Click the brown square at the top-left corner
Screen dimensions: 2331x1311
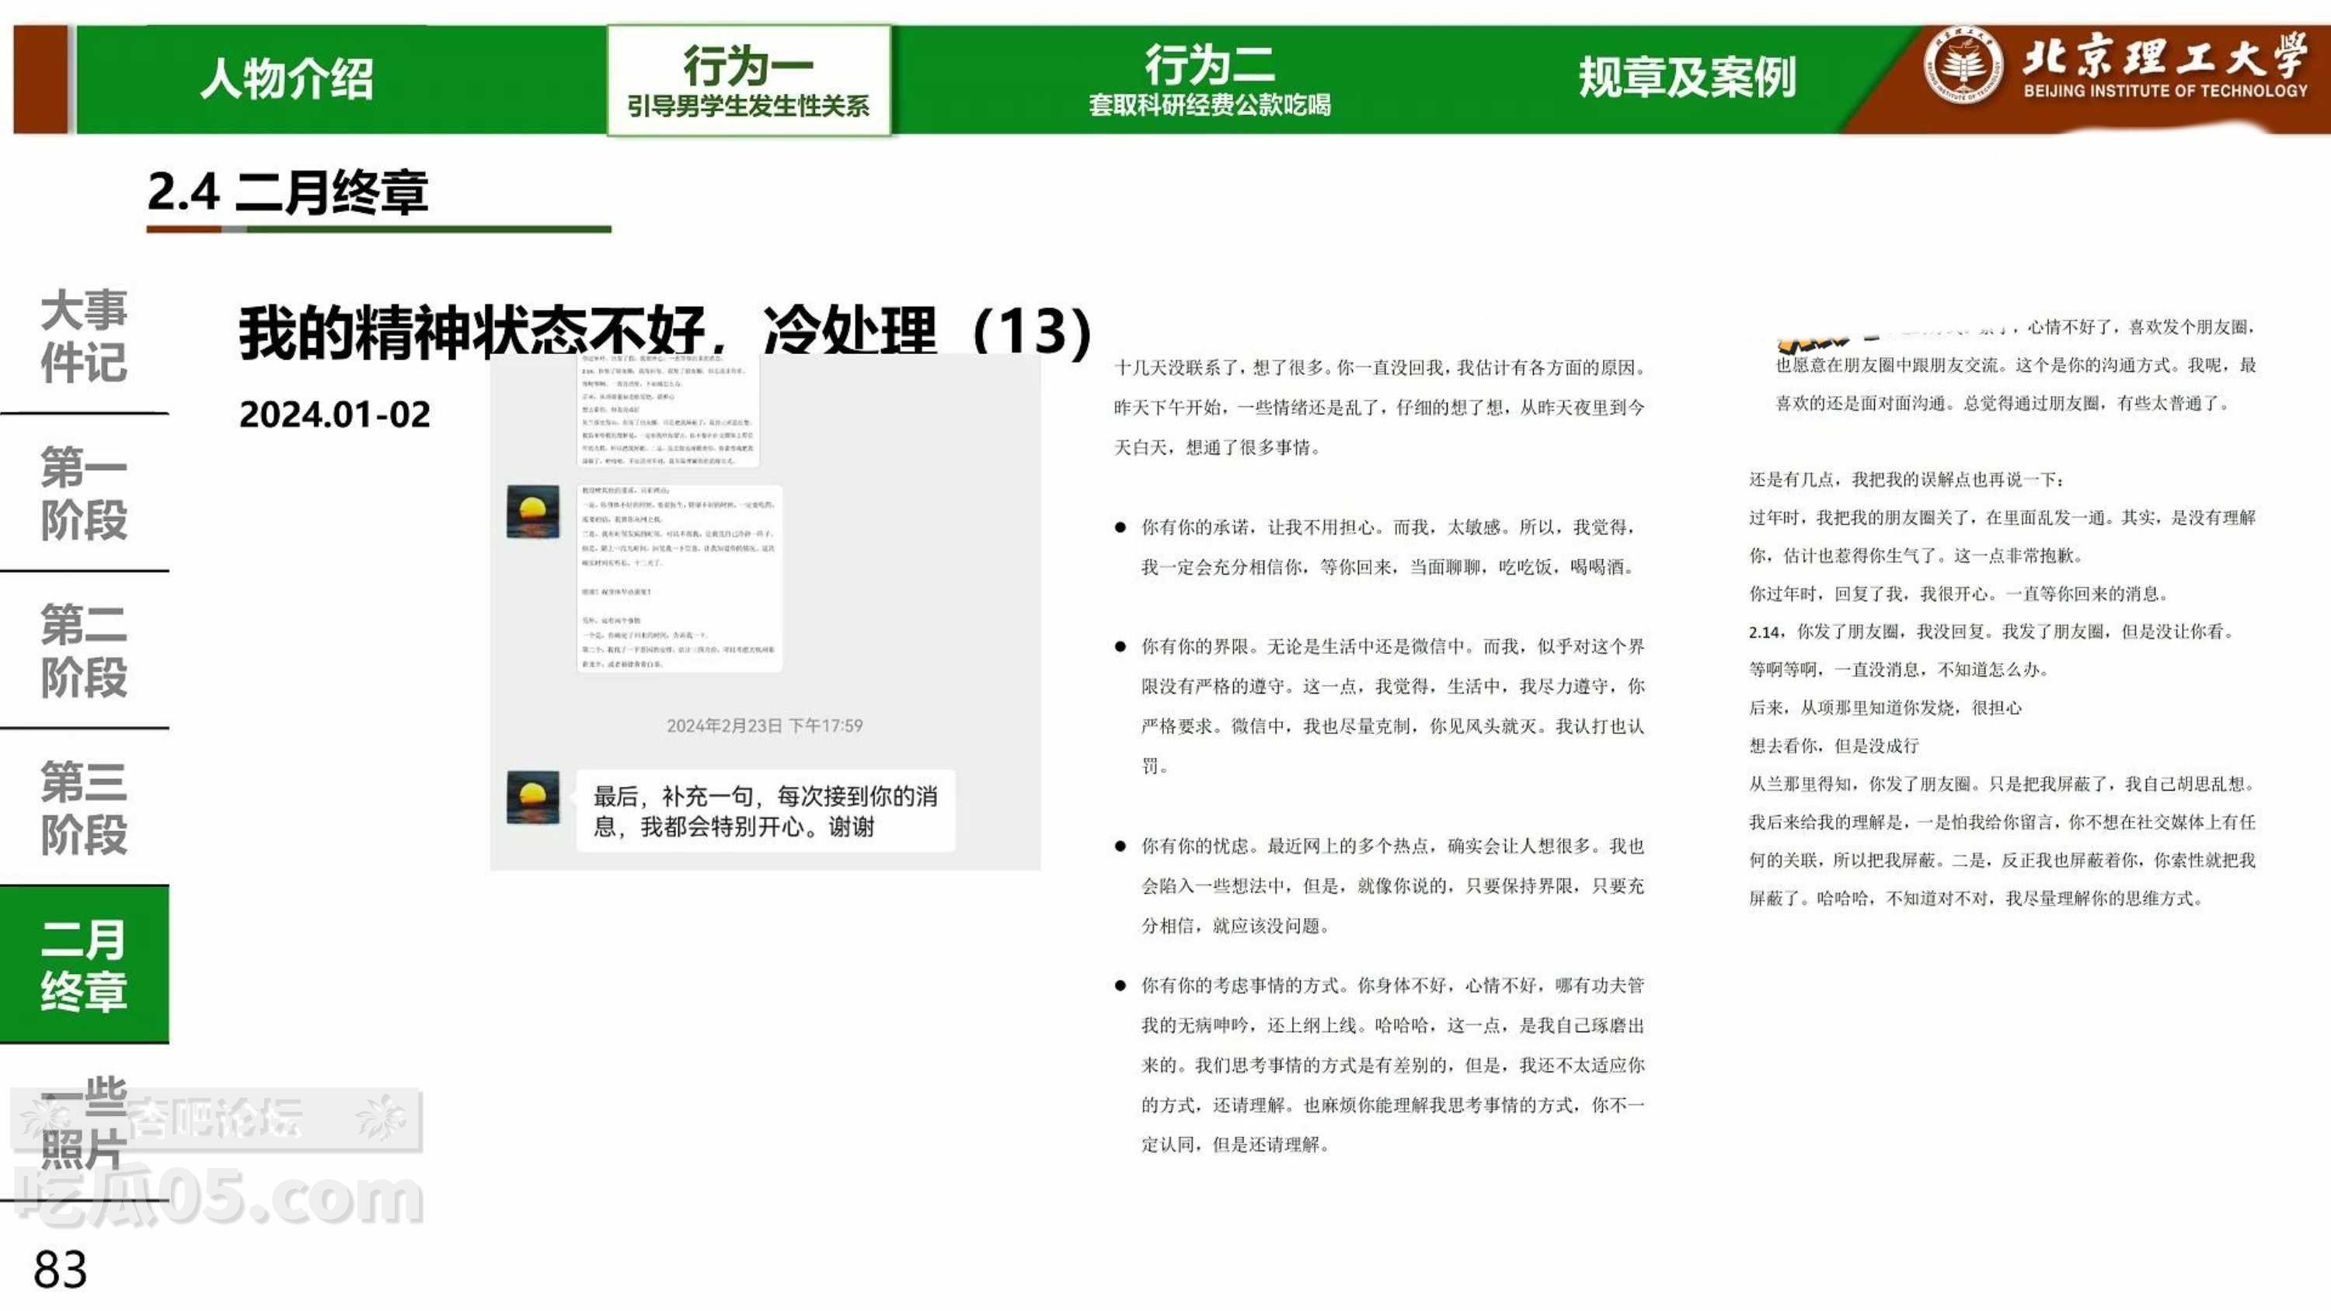[40, 80]
